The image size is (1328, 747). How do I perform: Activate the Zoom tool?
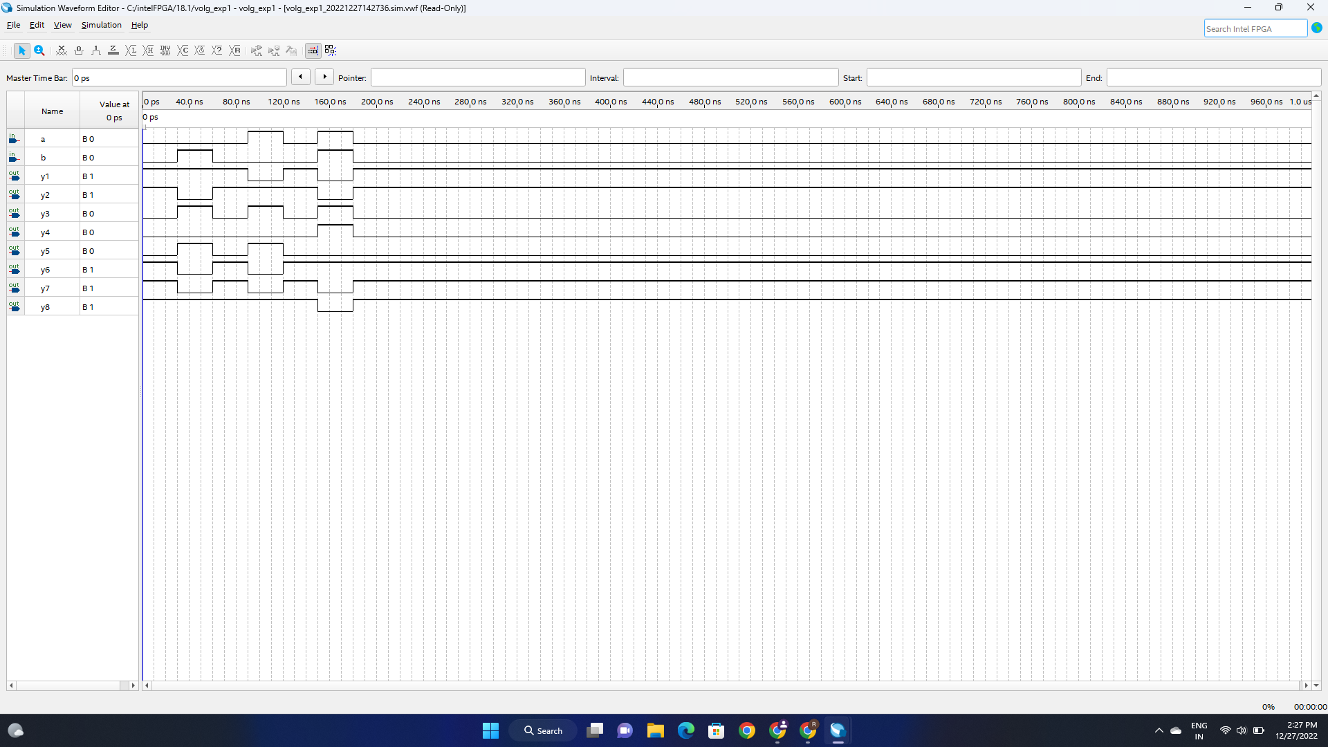point(39,50)
